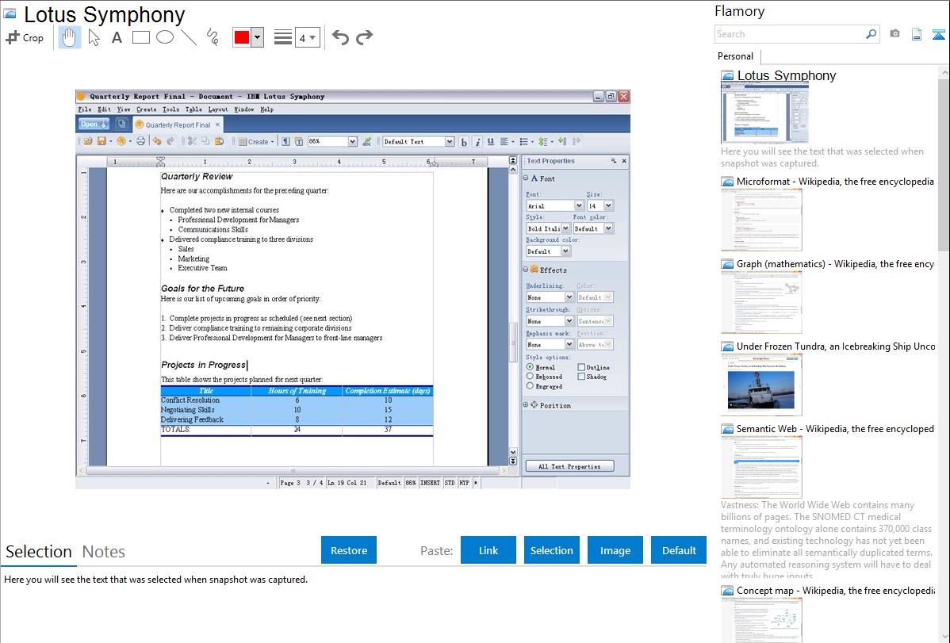Open the Background color dropdown
Screen dimensions: 950x643
click(x=565, y=251)
